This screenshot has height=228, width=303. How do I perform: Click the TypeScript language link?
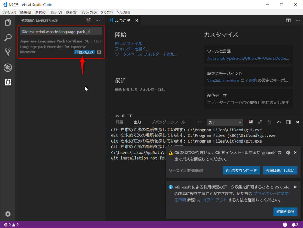point(234,58)
